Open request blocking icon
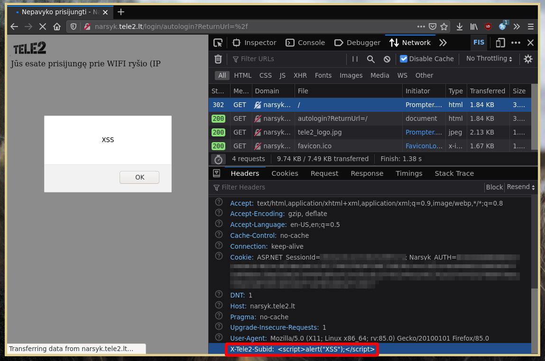 [387, 59]
